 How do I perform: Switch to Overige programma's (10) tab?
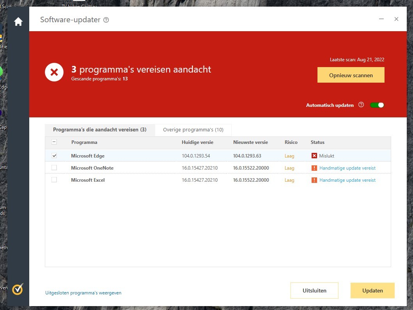[x=193, y=130]
